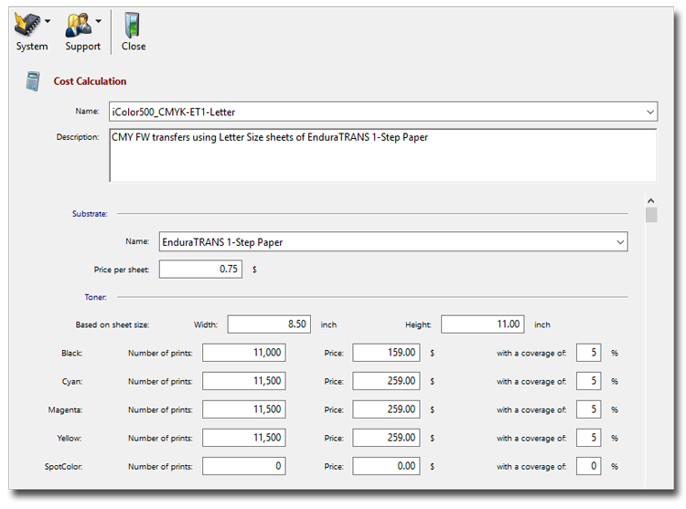Edit the Black toner coverage field
The height and width of the screenshot is (509, 686).
click(x=589, y=352)
